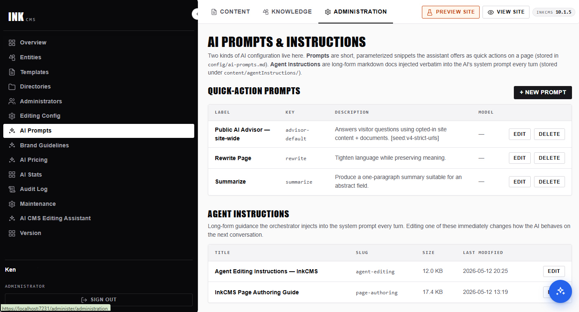Click the eye icon in View Site
The width and height of the screenshot is (579, 312).
click(x=491, y=12)
